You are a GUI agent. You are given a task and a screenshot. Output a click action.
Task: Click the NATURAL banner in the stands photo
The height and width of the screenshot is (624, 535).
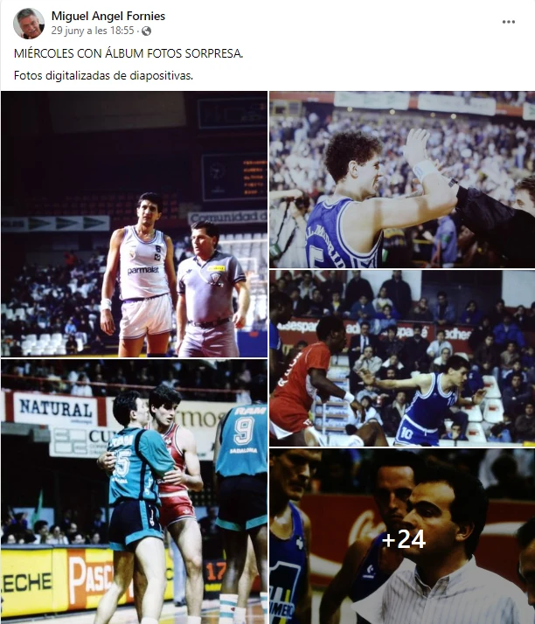coord(56,409)
